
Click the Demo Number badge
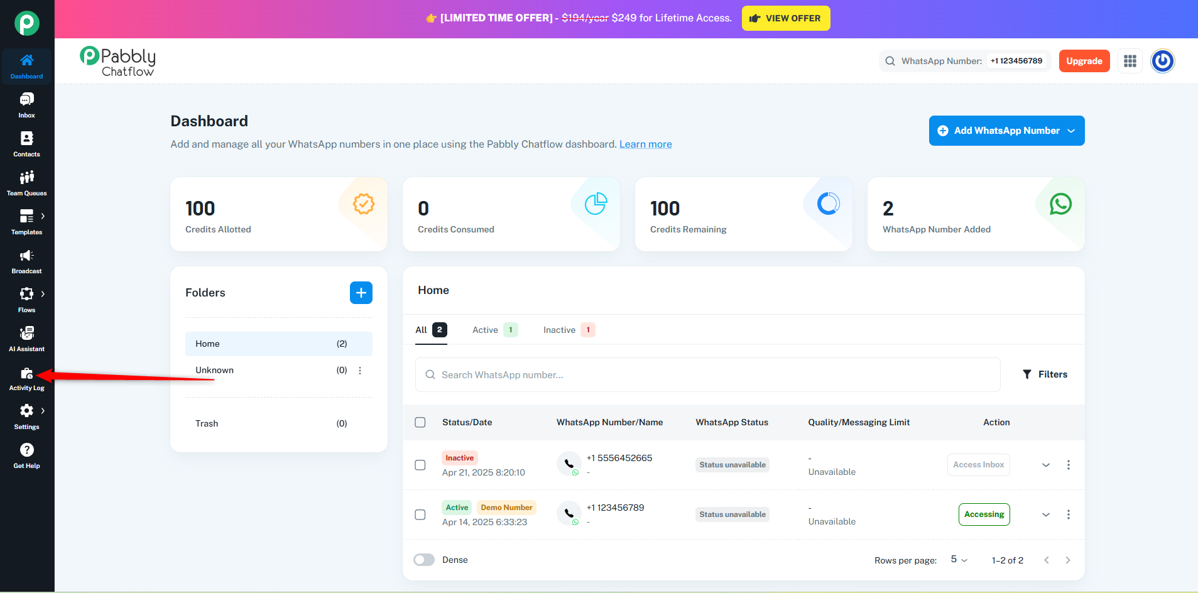[506, 508]
